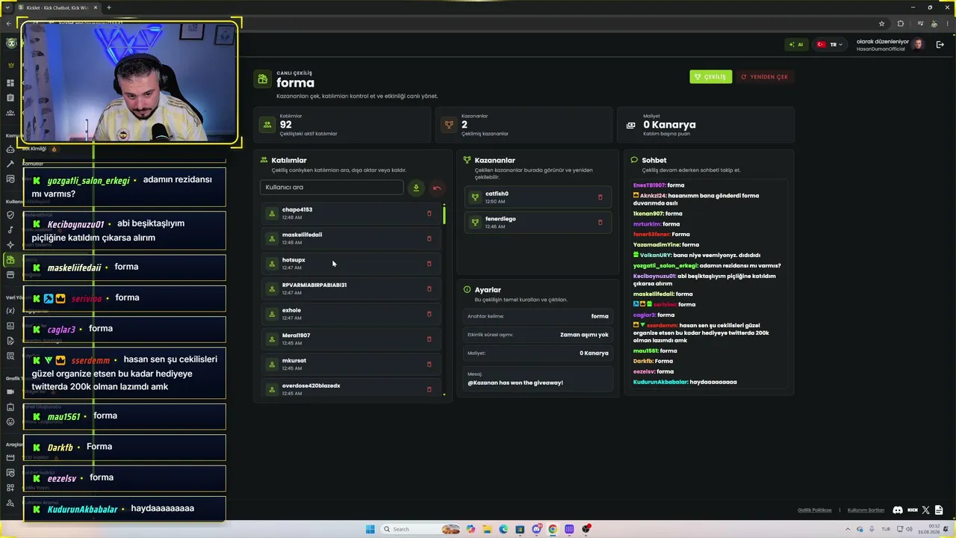Open the Discord link in footer
This screenshot has height=538, width=956.
tap(898, 510)
